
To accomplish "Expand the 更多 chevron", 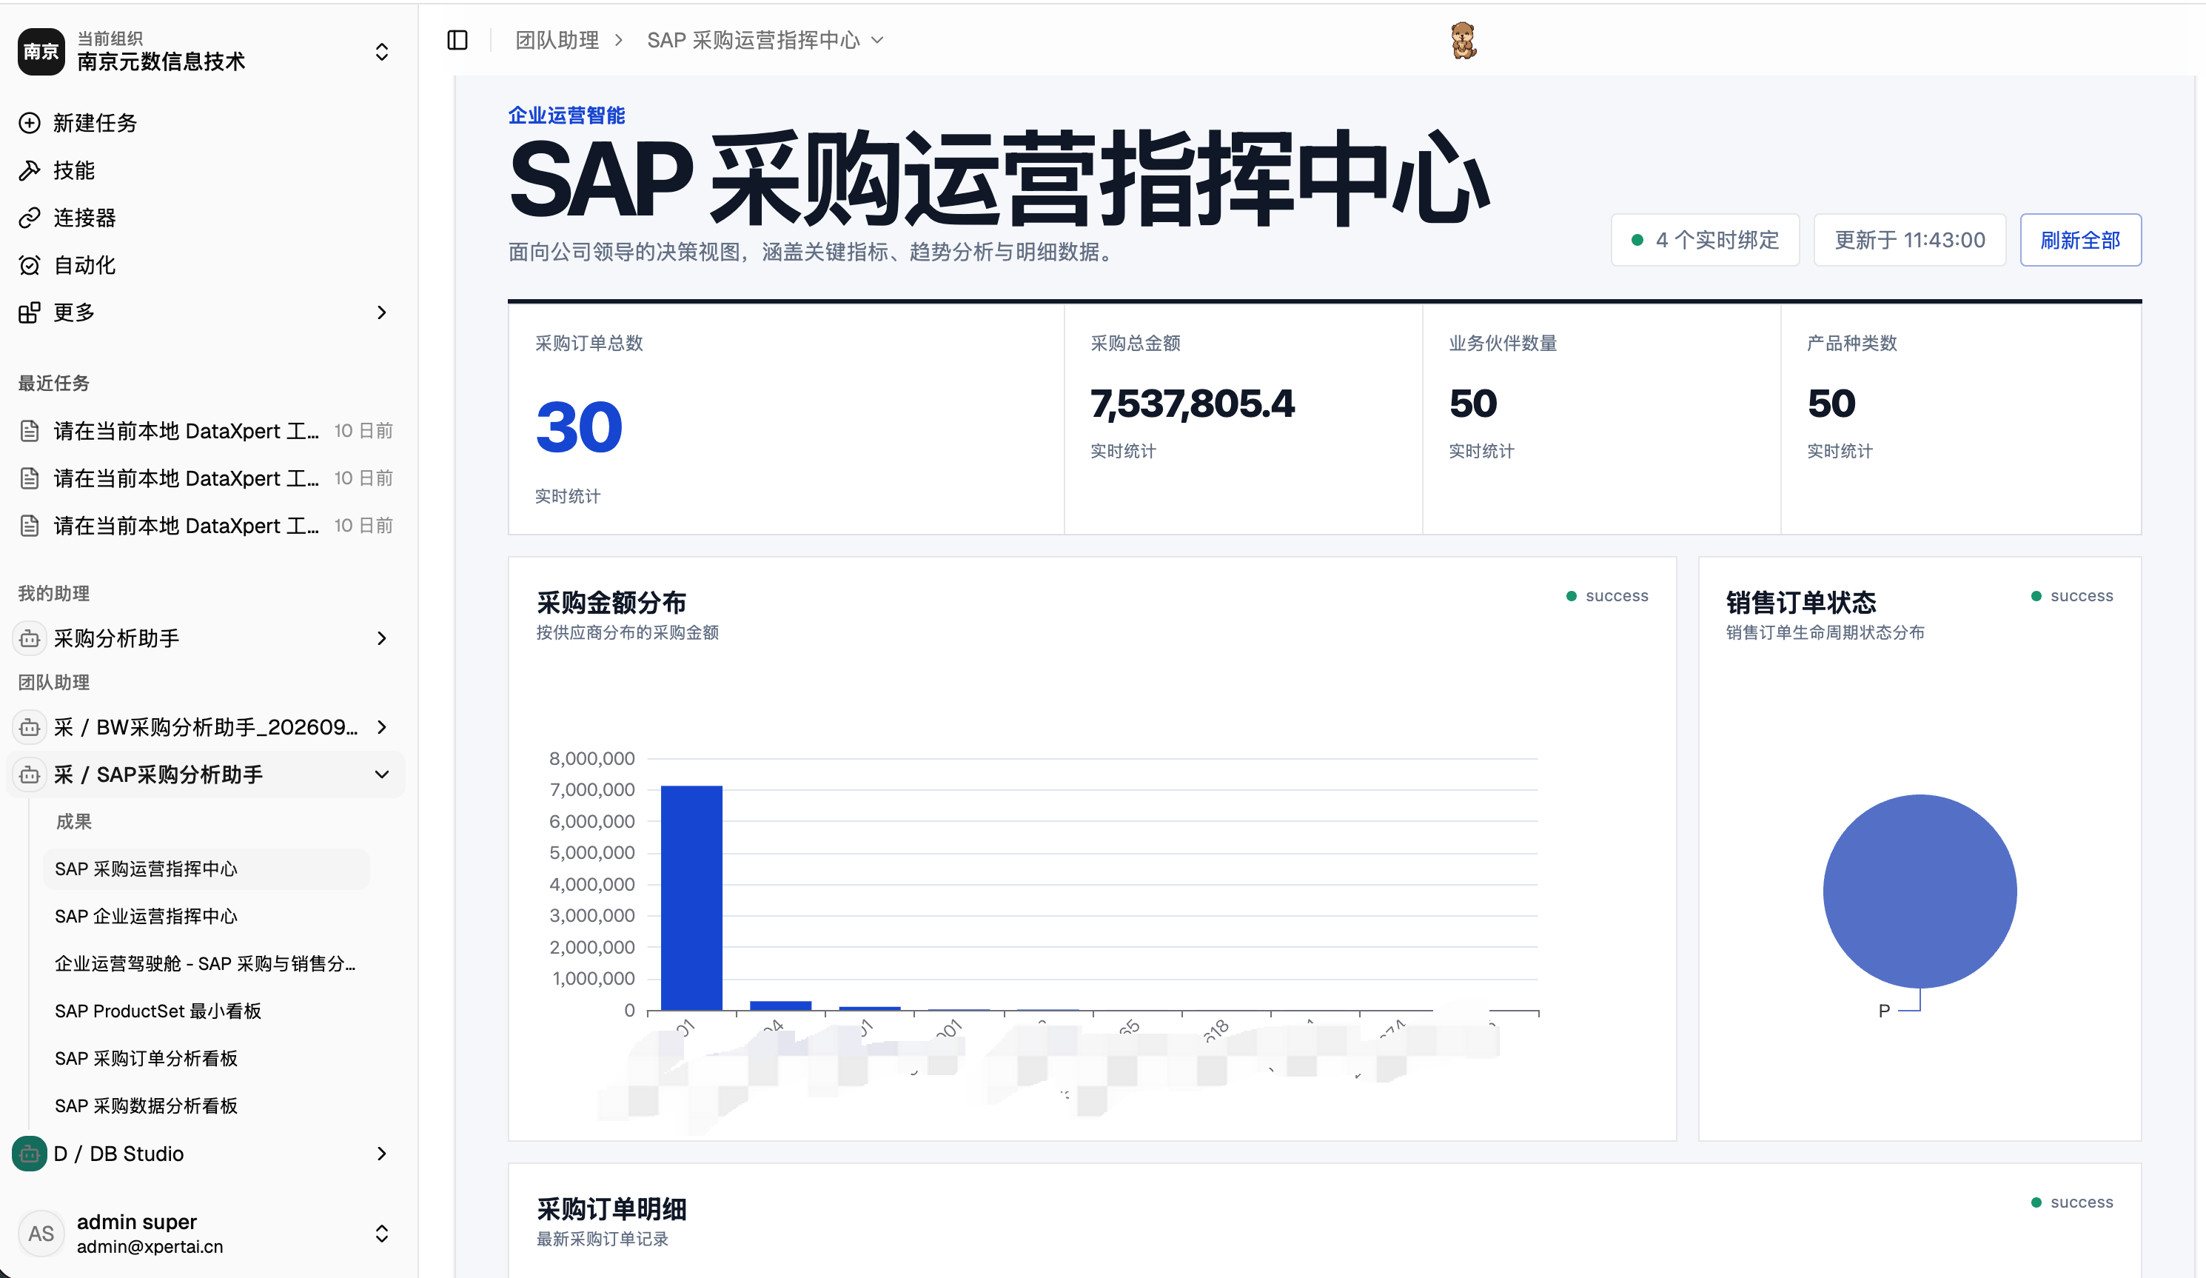I will (382, 312).
